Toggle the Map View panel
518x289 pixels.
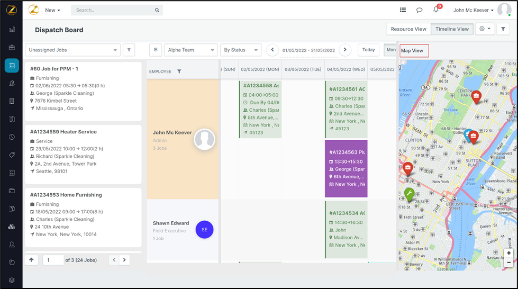[413, 51]
